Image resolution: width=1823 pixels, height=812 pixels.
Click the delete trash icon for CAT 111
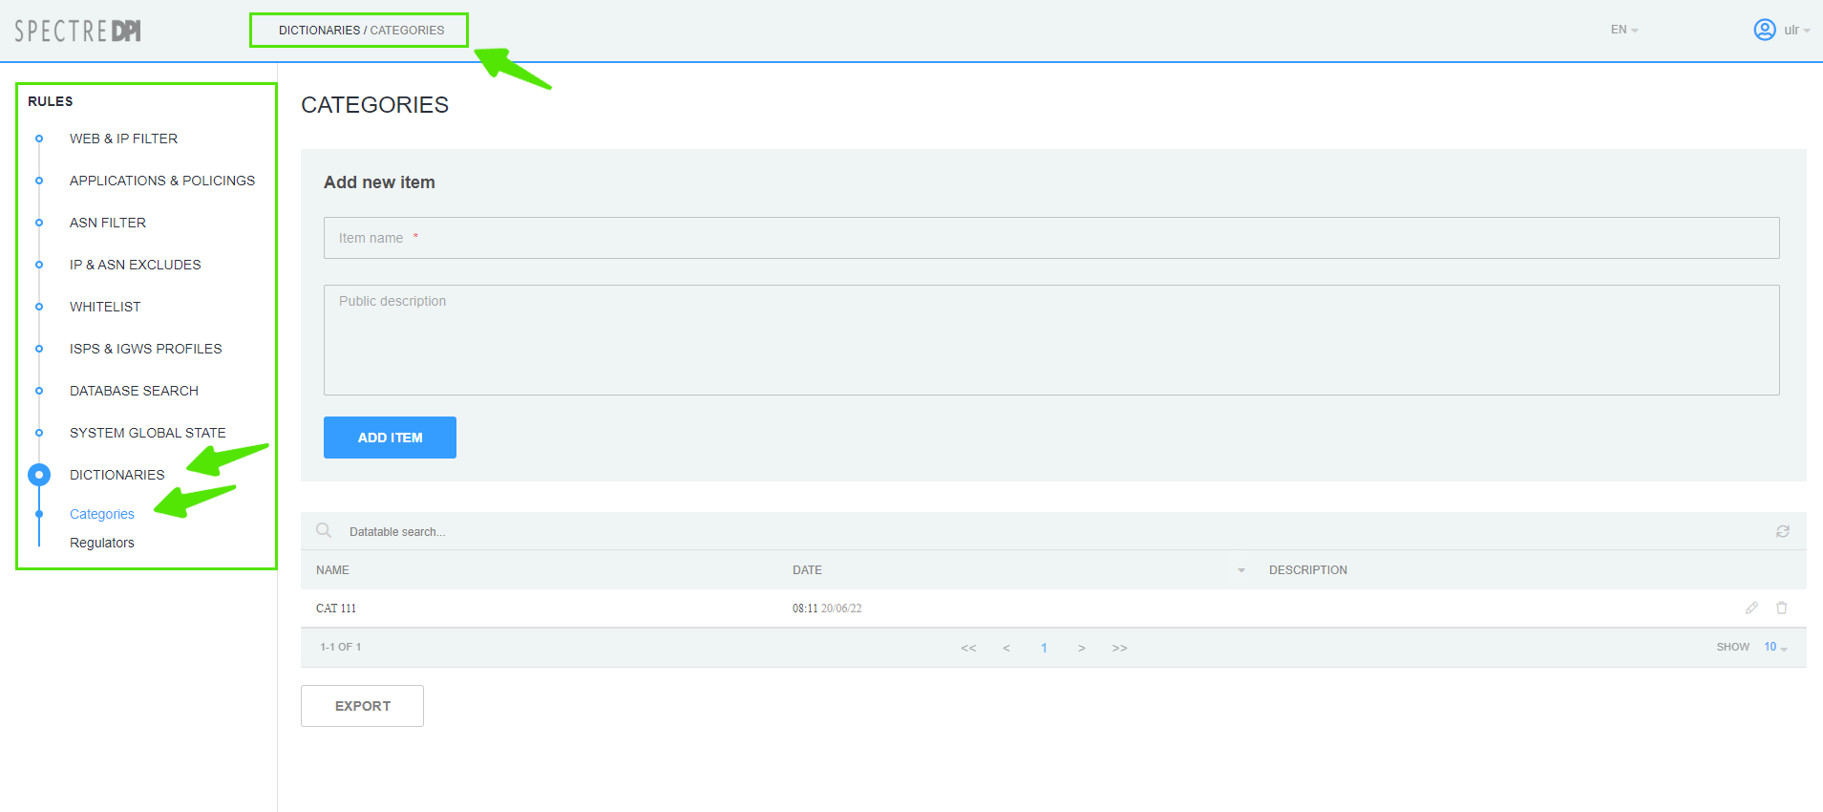pyautogui.click(x=1781, y=608)
